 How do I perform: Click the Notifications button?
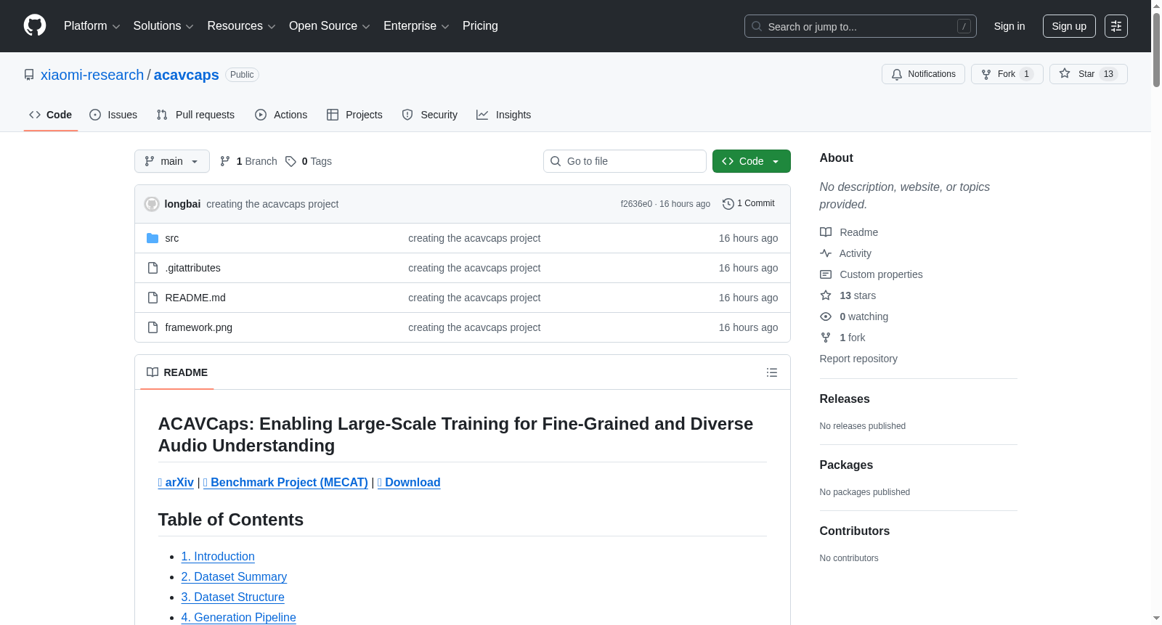click(923, 74)
